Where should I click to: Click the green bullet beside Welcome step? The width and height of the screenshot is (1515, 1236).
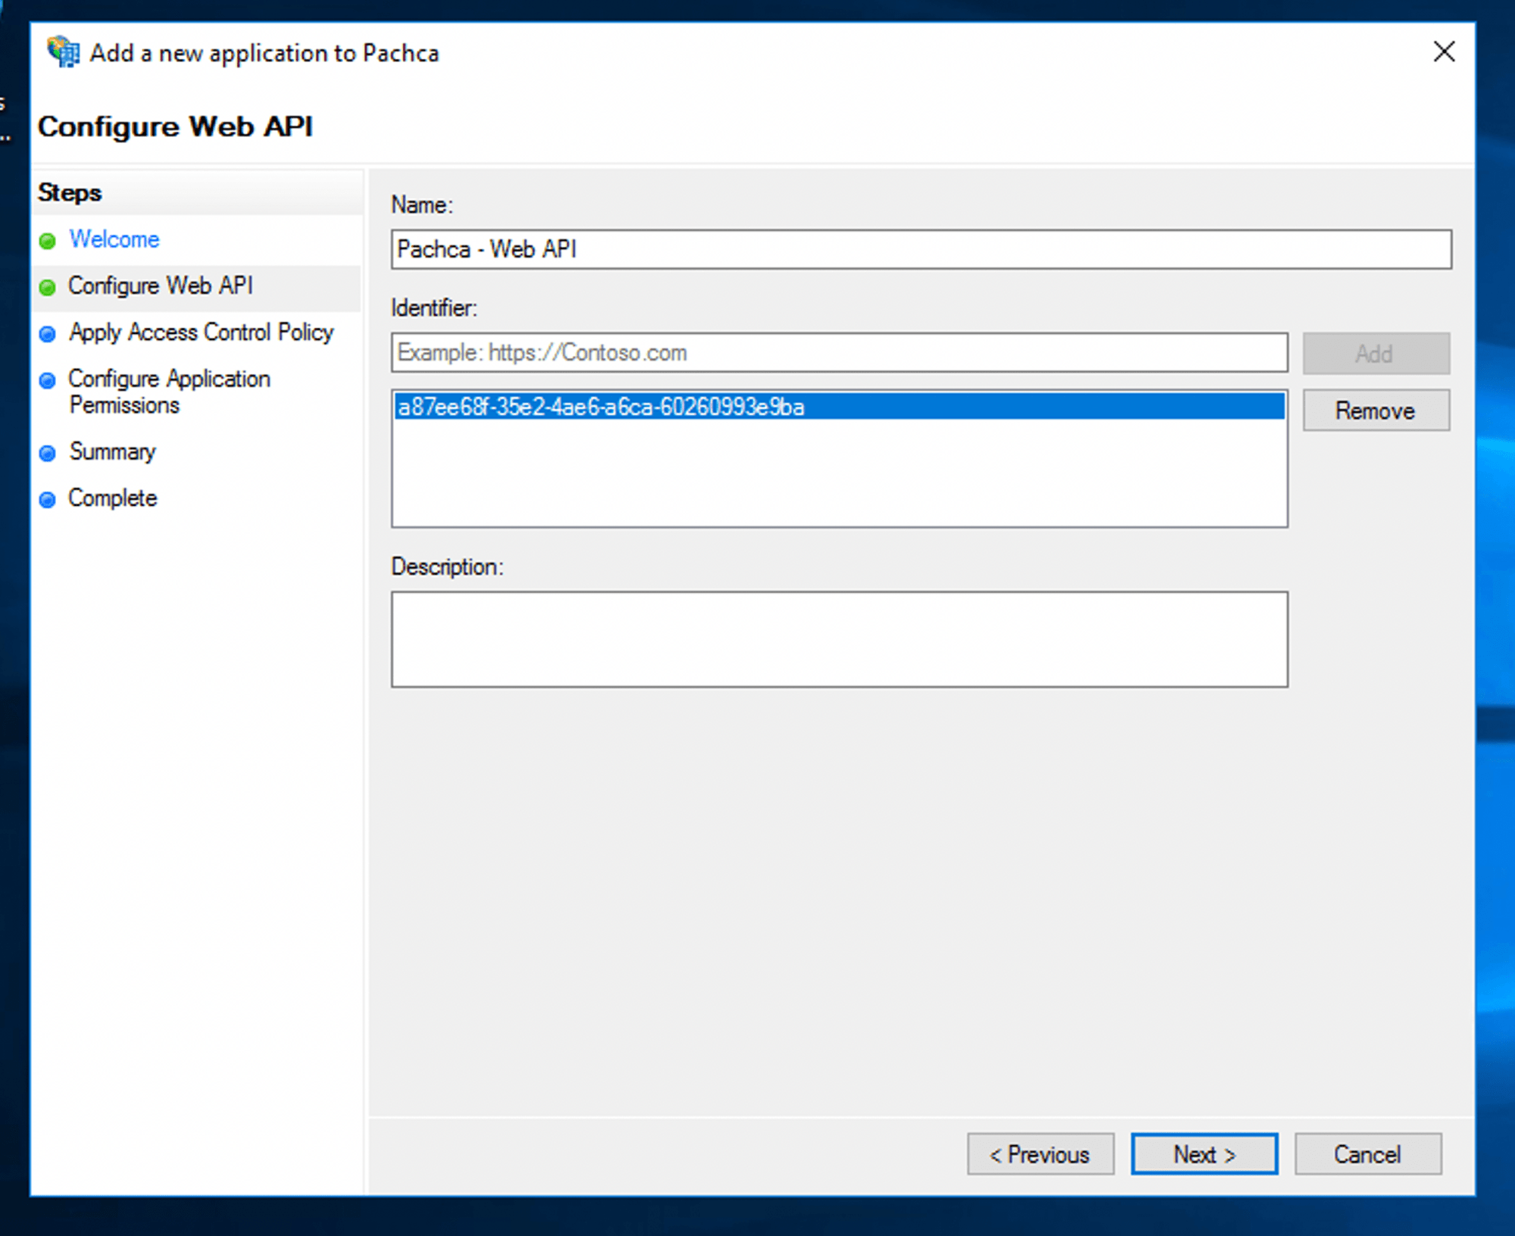coord(48,241)
